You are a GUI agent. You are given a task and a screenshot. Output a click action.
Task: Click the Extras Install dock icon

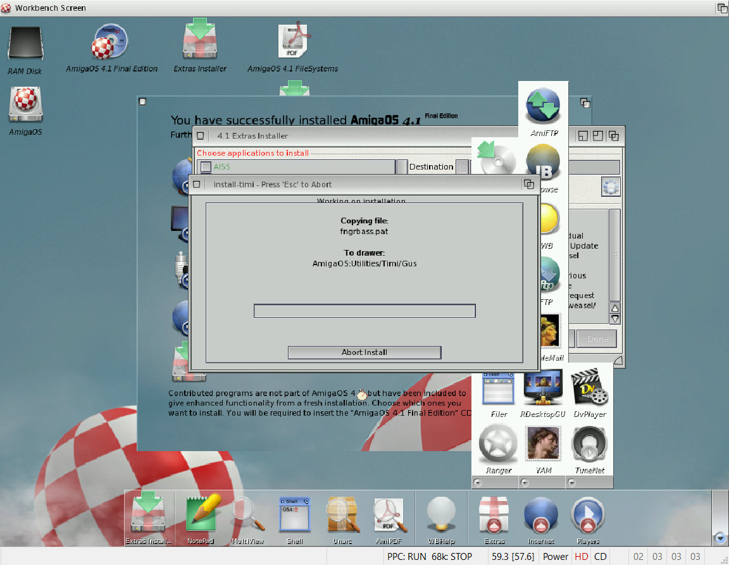click(x=148, y=514)
